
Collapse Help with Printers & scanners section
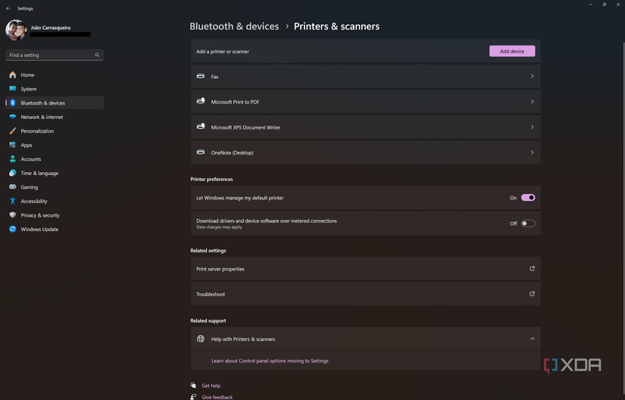532,339
